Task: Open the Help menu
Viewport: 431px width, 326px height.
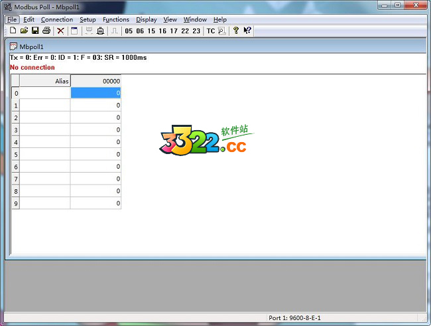Action: click(220, 19)
